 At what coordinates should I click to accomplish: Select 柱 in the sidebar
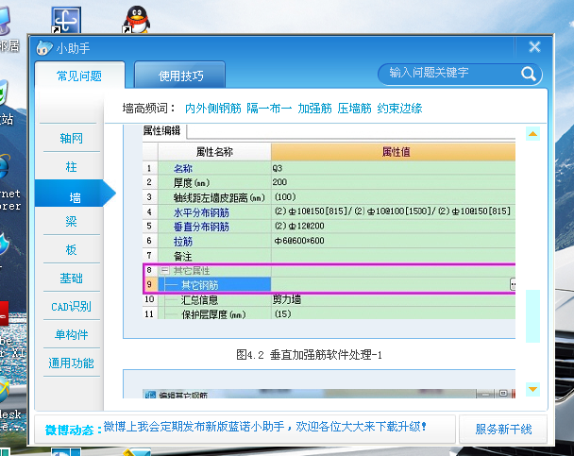71,167
